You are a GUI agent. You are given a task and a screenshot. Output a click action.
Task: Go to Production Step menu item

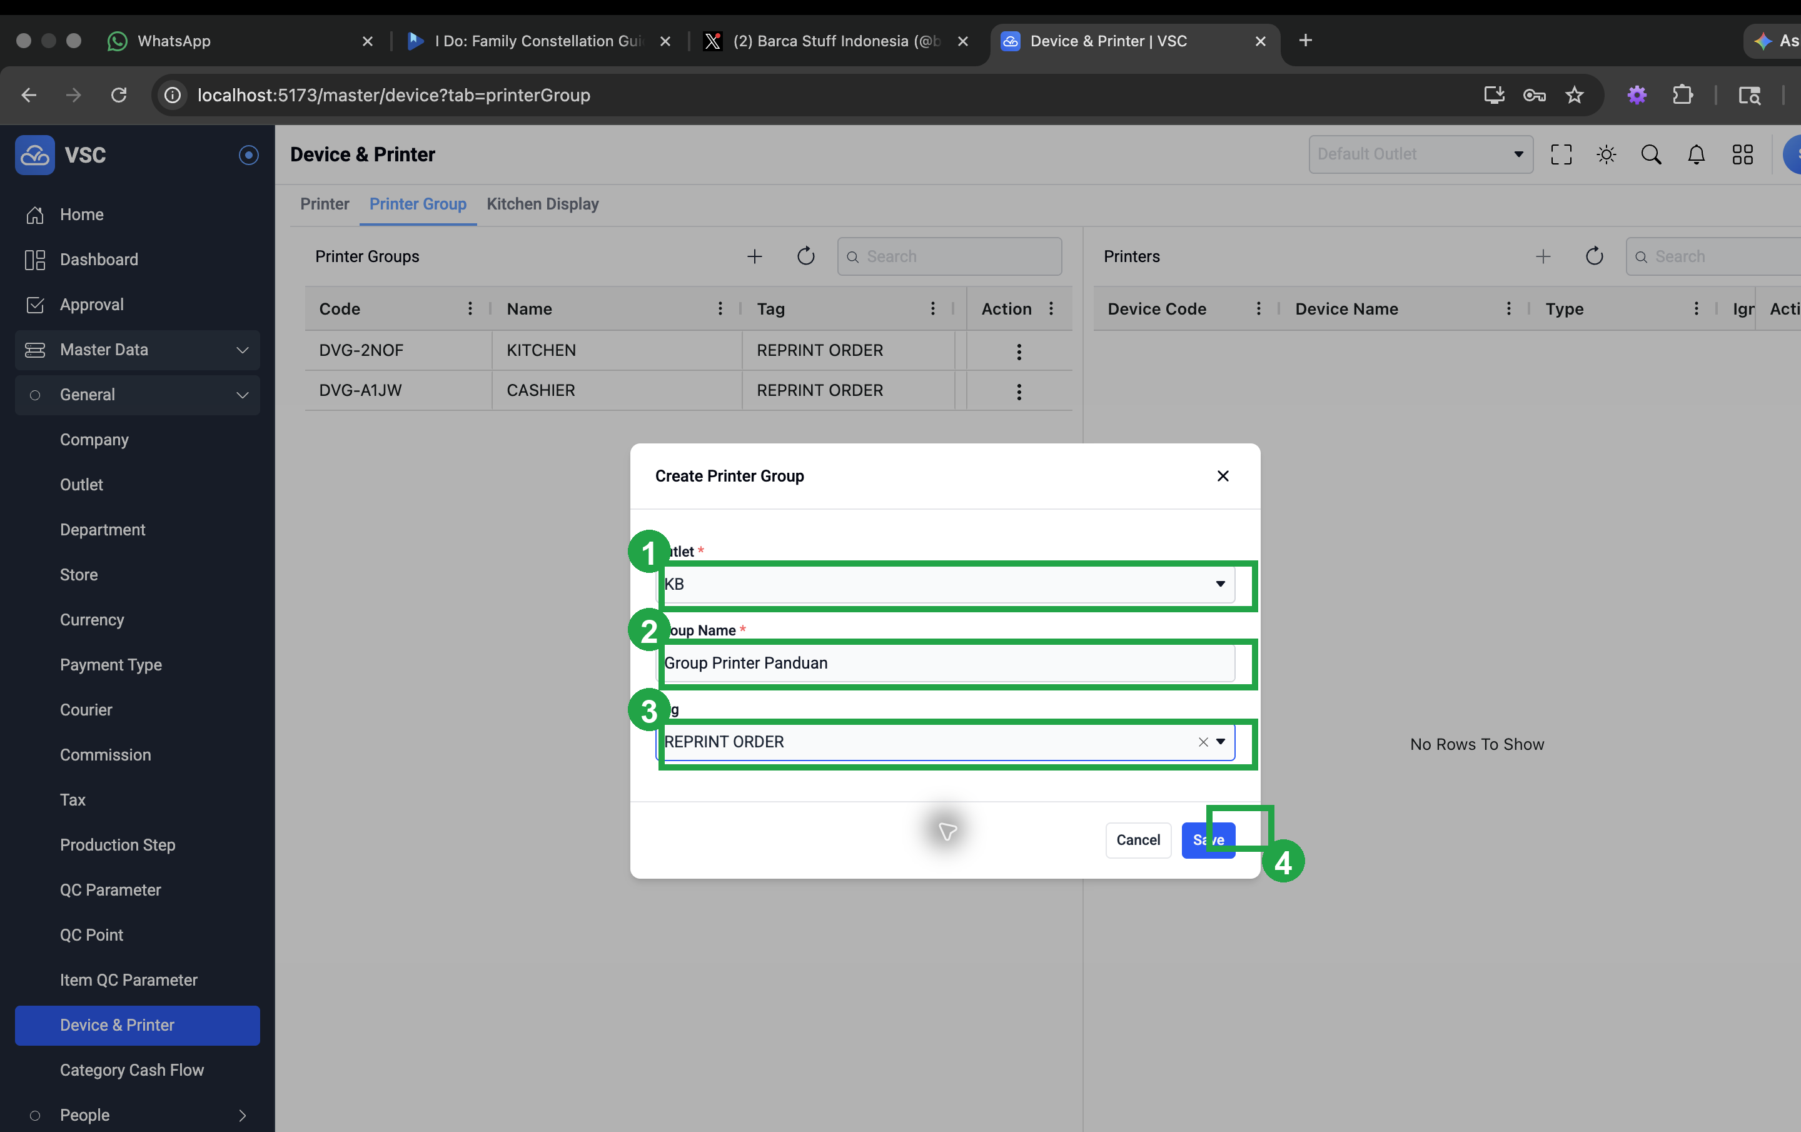click(118, 845)
